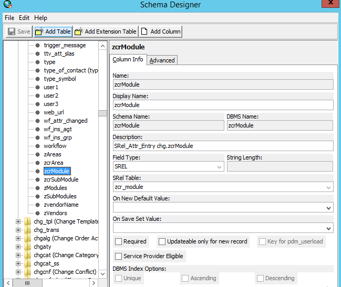Click the gear icon beside zVendors
Image resolution: width=341 pixels, height=287 pixels.
38,213
